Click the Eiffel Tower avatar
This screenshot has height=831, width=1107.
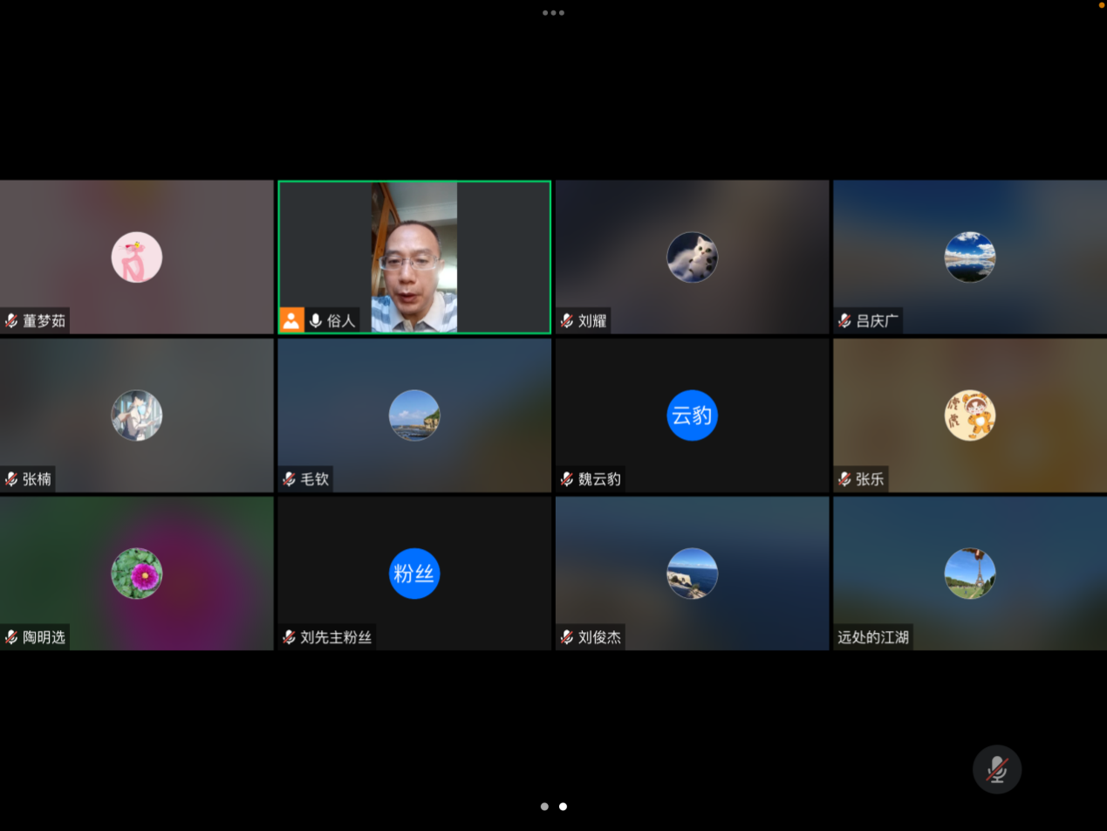pyautogui.click(x=969, y=573)
